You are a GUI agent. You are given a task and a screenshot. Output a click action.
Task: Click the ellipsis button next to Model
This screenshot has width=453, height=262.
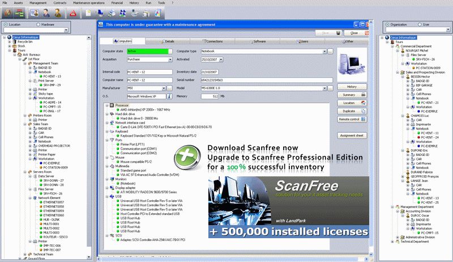pos(330,88)
